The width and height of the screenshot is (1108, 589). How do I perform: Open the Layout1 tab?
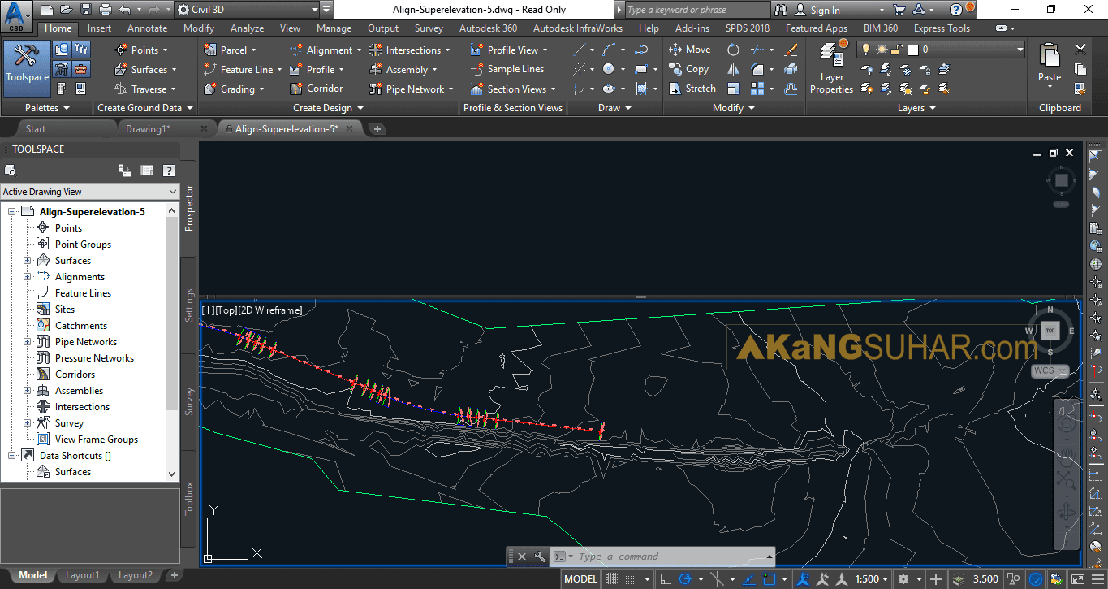coord(82,574)
